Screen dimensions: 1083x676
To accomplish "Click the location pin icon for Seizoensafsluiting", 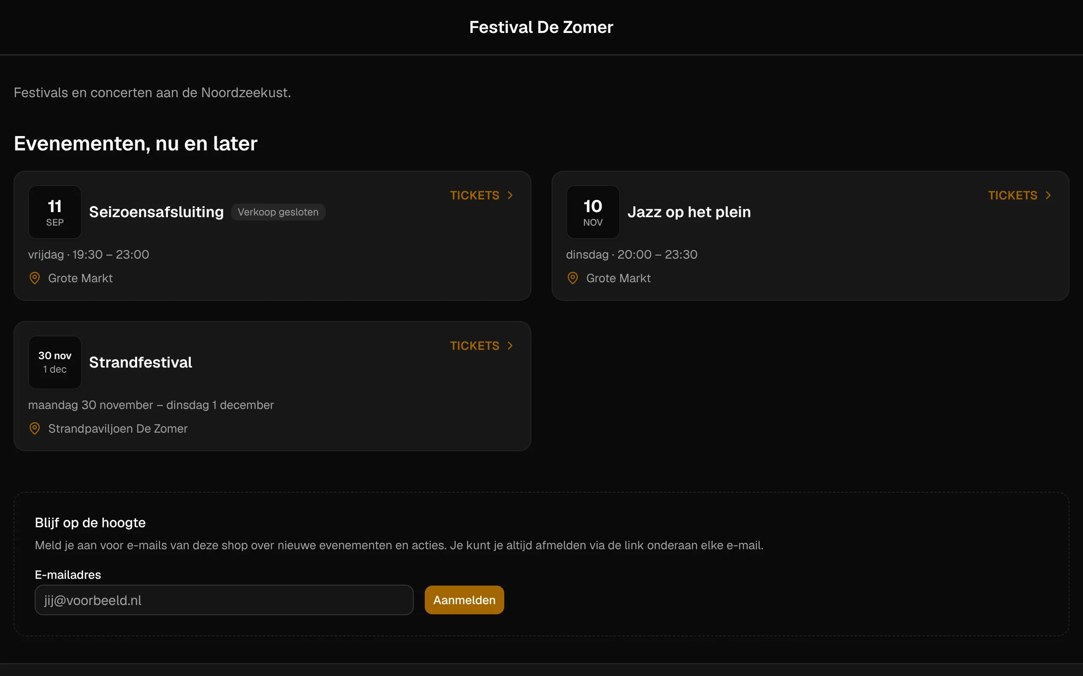I will tap(34, 278).
